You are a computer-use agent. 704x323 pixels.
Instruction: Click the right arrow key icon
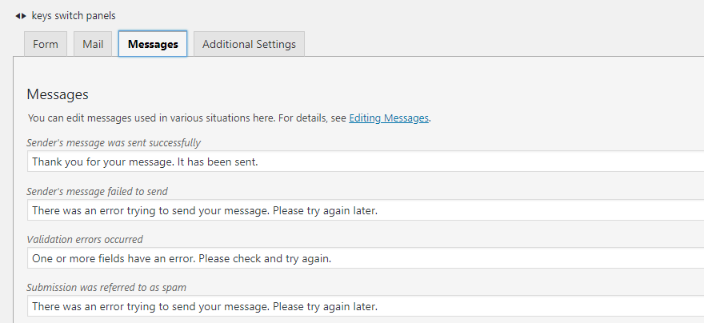[24, 16]
